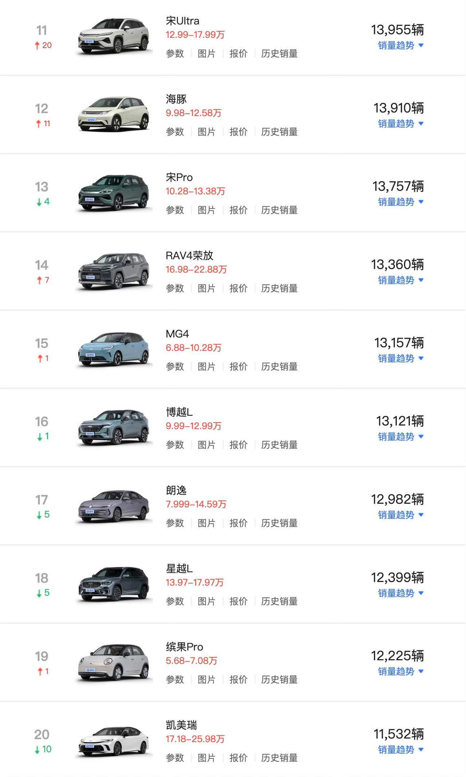
Task: Select the blue MG4 car image
Action: coord(114,349)
